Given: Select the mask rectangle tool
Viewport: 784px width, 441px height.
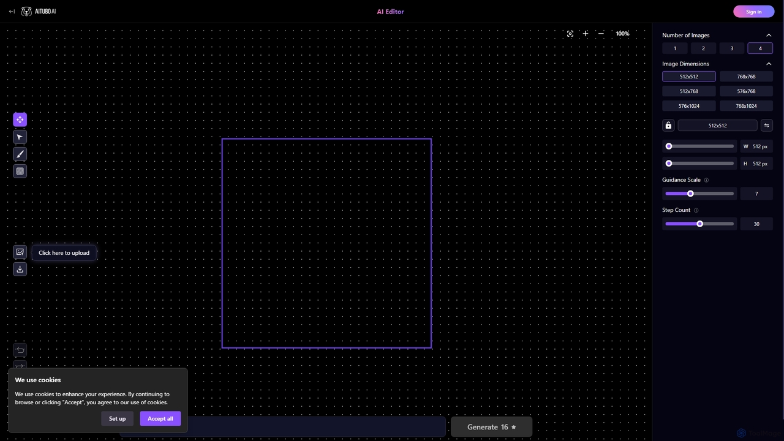Looking at the screenshot, I should coord(20,171).
